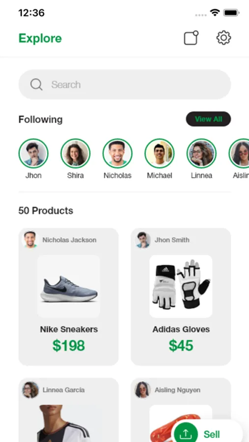This screenshot has height=442, width=249.
Task: Open the Adidas Gloves product image
Action: tap(181, 286)
